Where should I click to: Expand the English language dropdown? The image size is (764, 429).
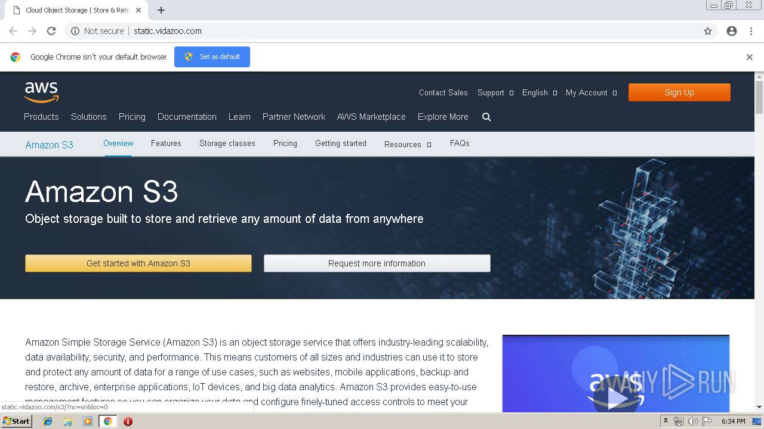(x=540, y=93)
